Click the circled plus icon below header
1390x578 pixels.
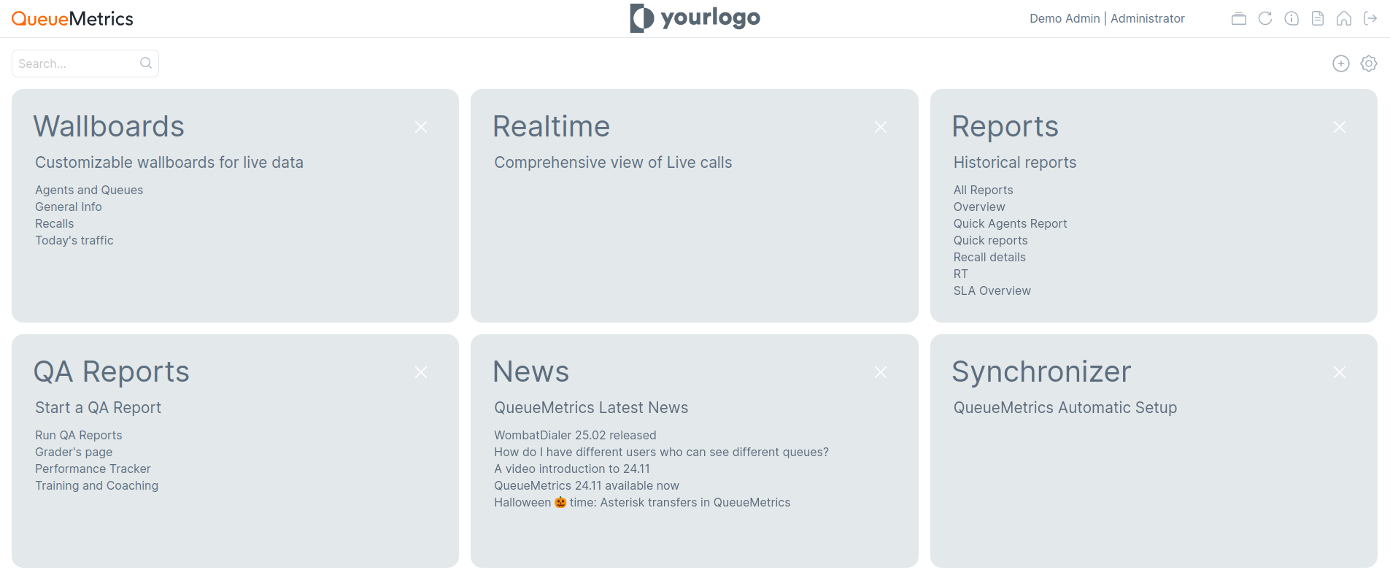[x=1341, y=63]
